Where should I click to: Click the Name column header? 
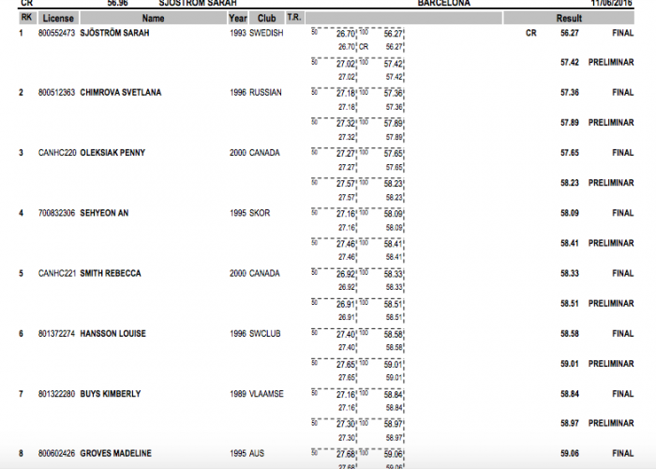[x=153, y=18]
